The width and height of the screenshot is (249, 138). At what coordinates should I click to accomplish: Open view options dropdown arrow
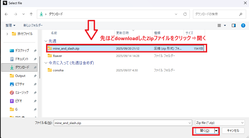coord(225,25)
